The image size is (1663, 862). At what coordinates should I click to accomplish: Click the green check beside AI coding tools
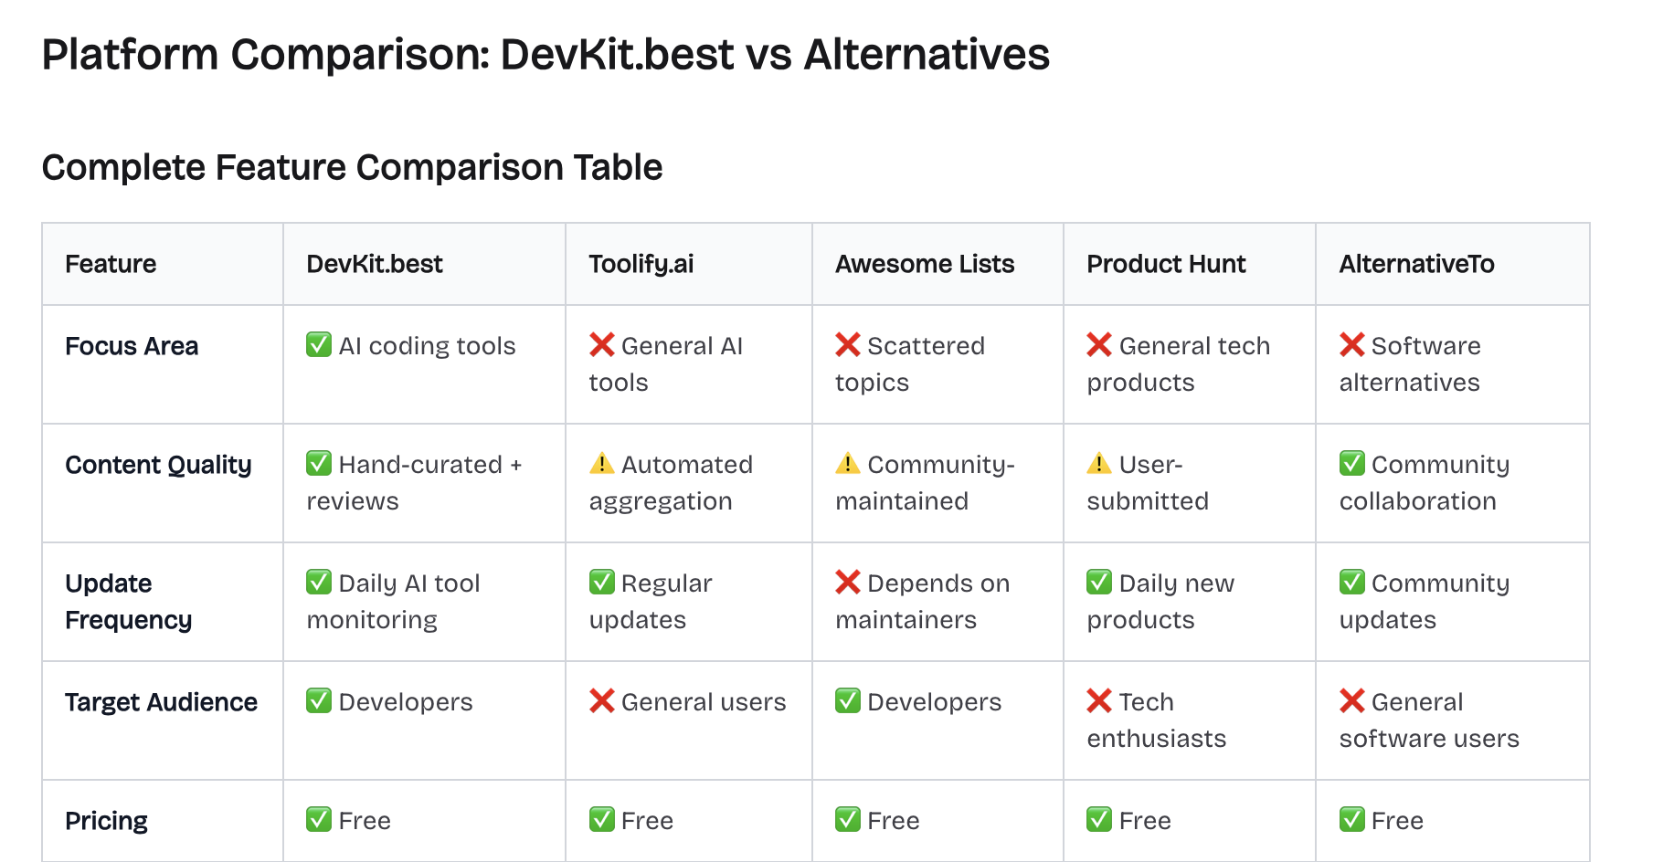tap(319, 345)
